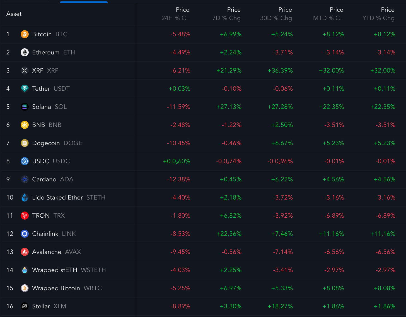Image resolution: width=406 pixels, height=317 pixels.
Task: Click the Solana logo icon
Action: pos(25,107)
